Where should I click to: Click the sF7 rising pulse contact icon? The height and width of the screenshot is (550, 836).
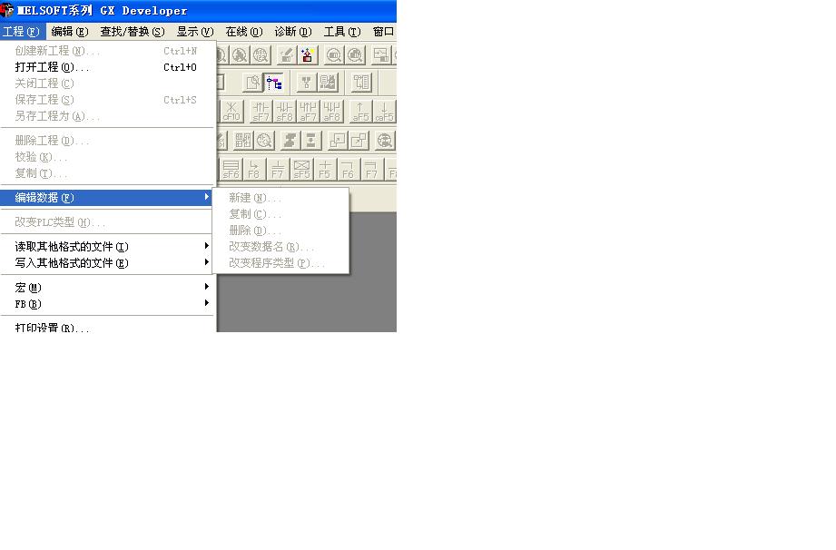pos(261,112)
